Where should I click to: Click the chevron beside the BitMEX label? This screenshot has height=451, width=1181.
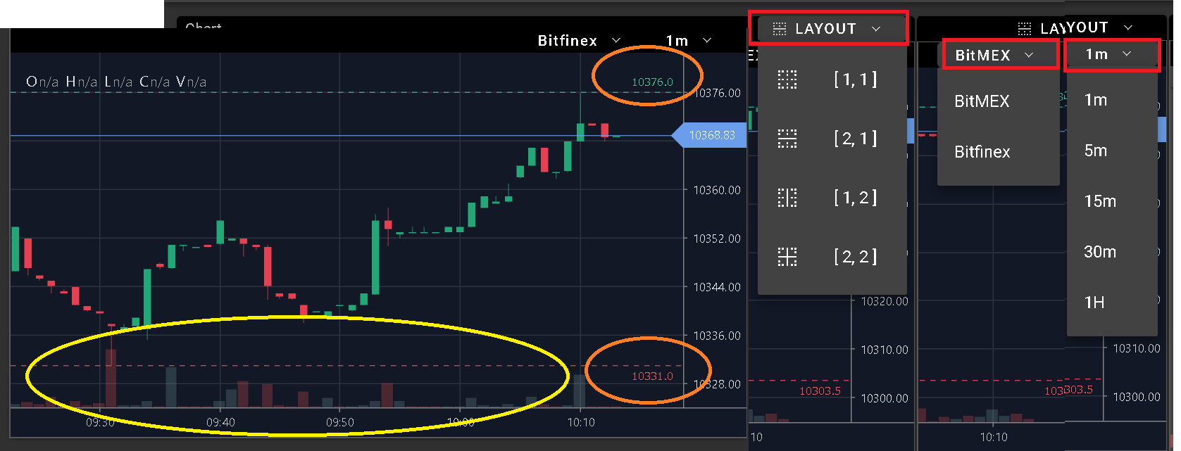point(1029,55)
